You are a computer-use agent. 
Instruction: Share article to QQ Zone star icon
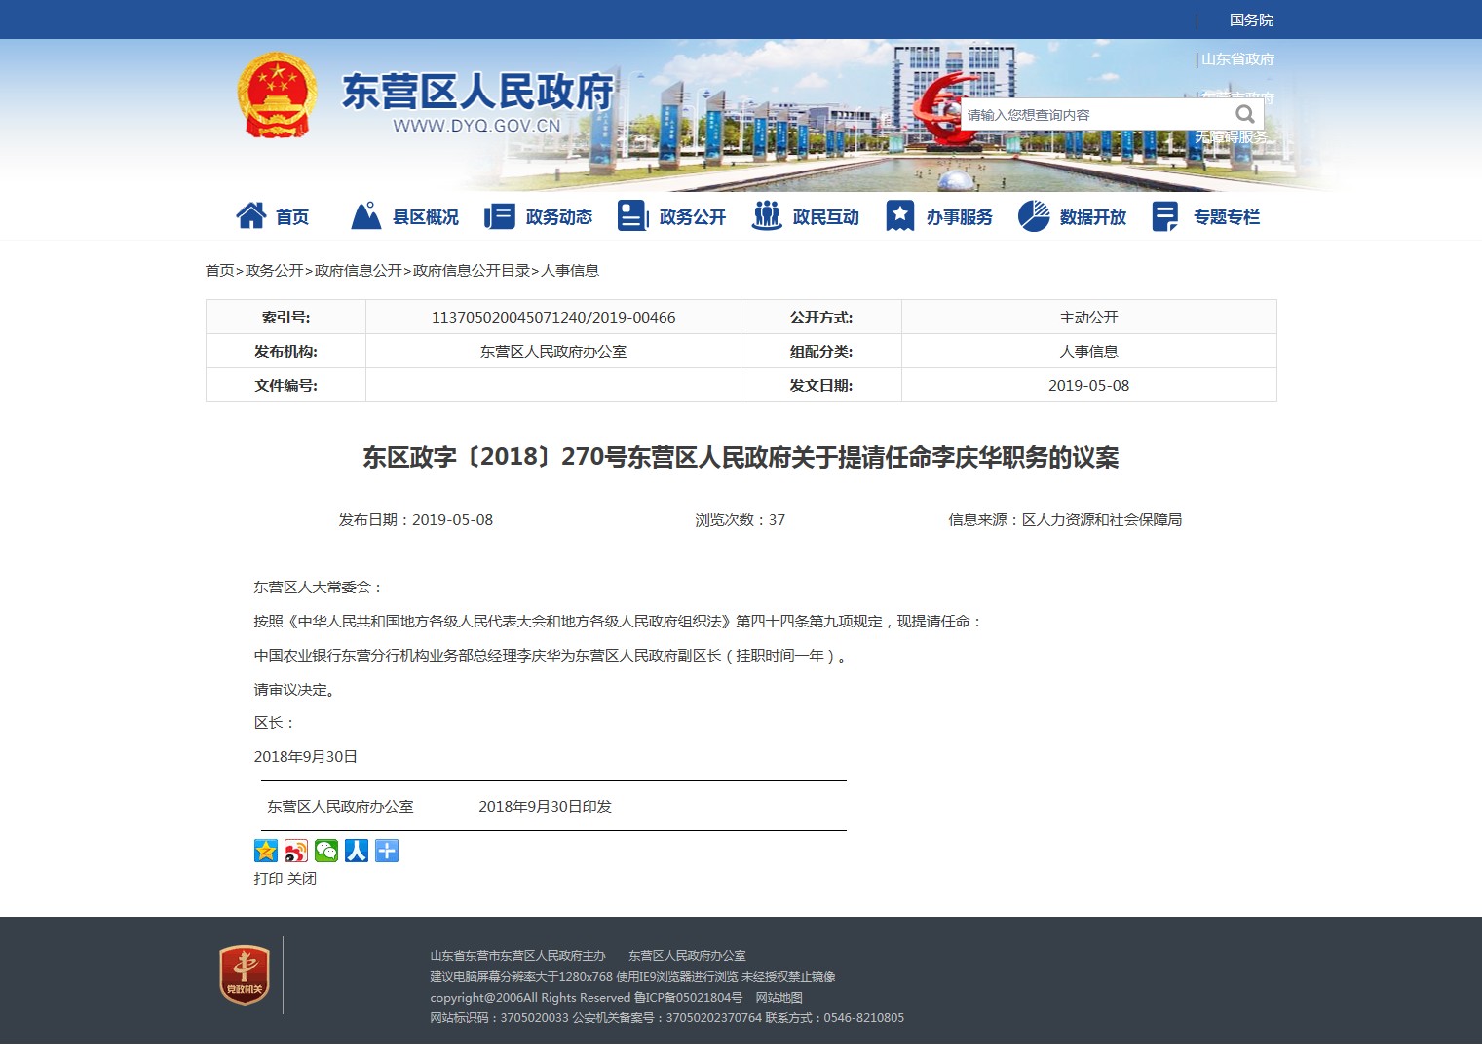click(266, 851)
